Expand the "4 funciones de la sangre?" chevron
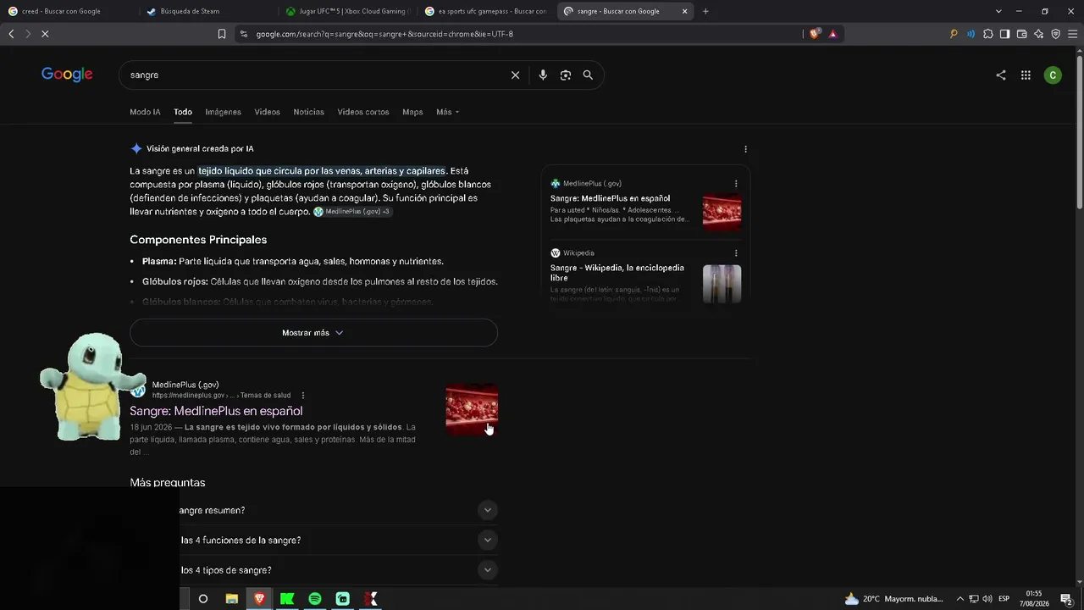Image resolution: width=1084 pixels, height=610 pixels. (x=487, y=540)
